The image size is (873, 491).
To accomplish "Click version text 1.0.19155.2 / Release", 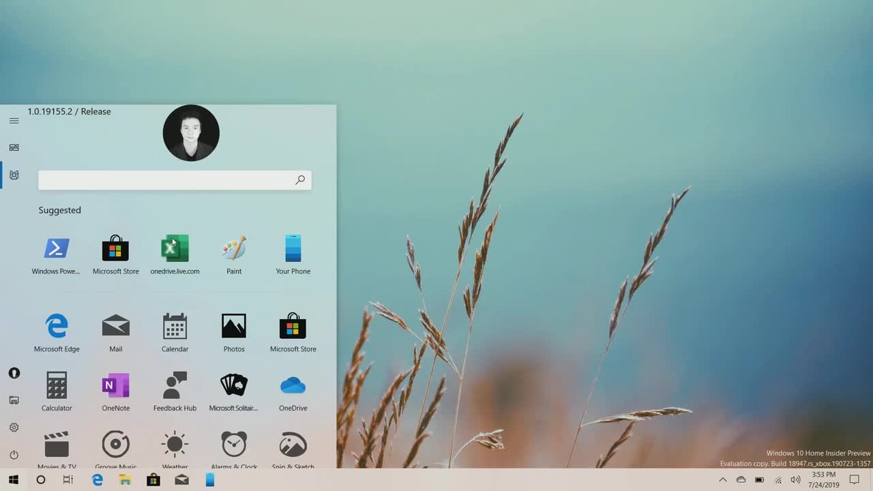I will [69, 111].
